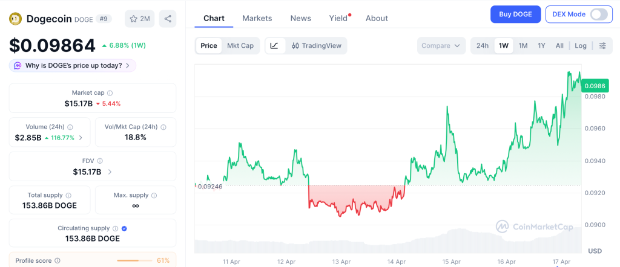Screen dimensions: 620x267
Task: Click the Volume (24h) info icon
Action: coord(70,127)
